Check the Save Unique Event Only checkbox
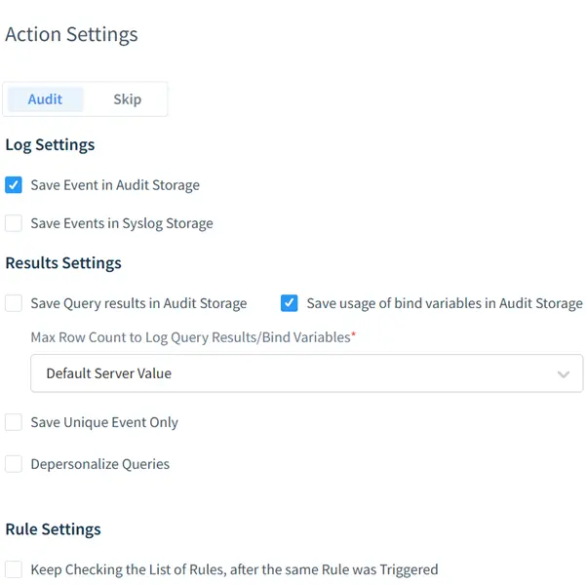 click(14, 422)
